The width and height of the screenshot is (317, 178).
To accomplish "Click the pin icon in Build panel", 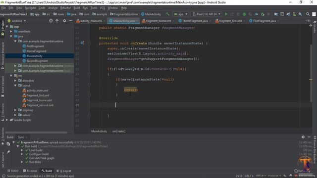I will coord(8,152).
